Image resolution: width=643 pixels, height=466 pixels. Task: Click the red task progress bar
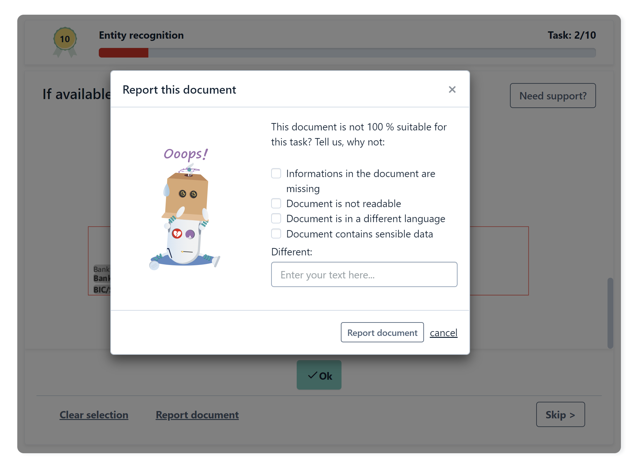124,52
